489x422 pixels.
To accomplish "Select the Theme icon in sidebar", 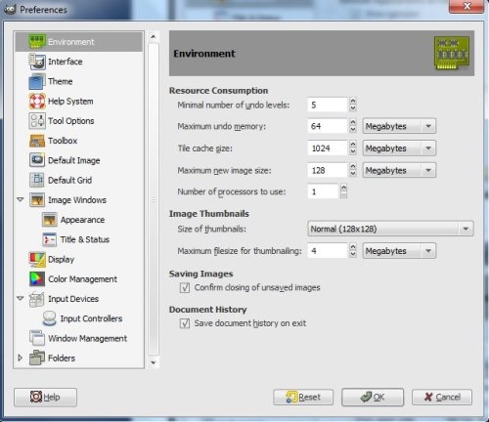I will tap(37, 81).
